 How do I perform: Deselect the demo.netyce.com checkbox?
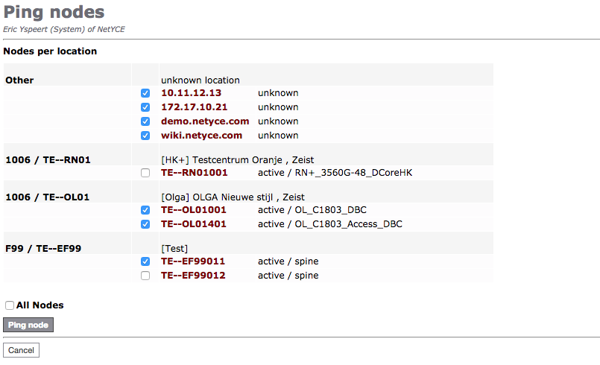145,121
